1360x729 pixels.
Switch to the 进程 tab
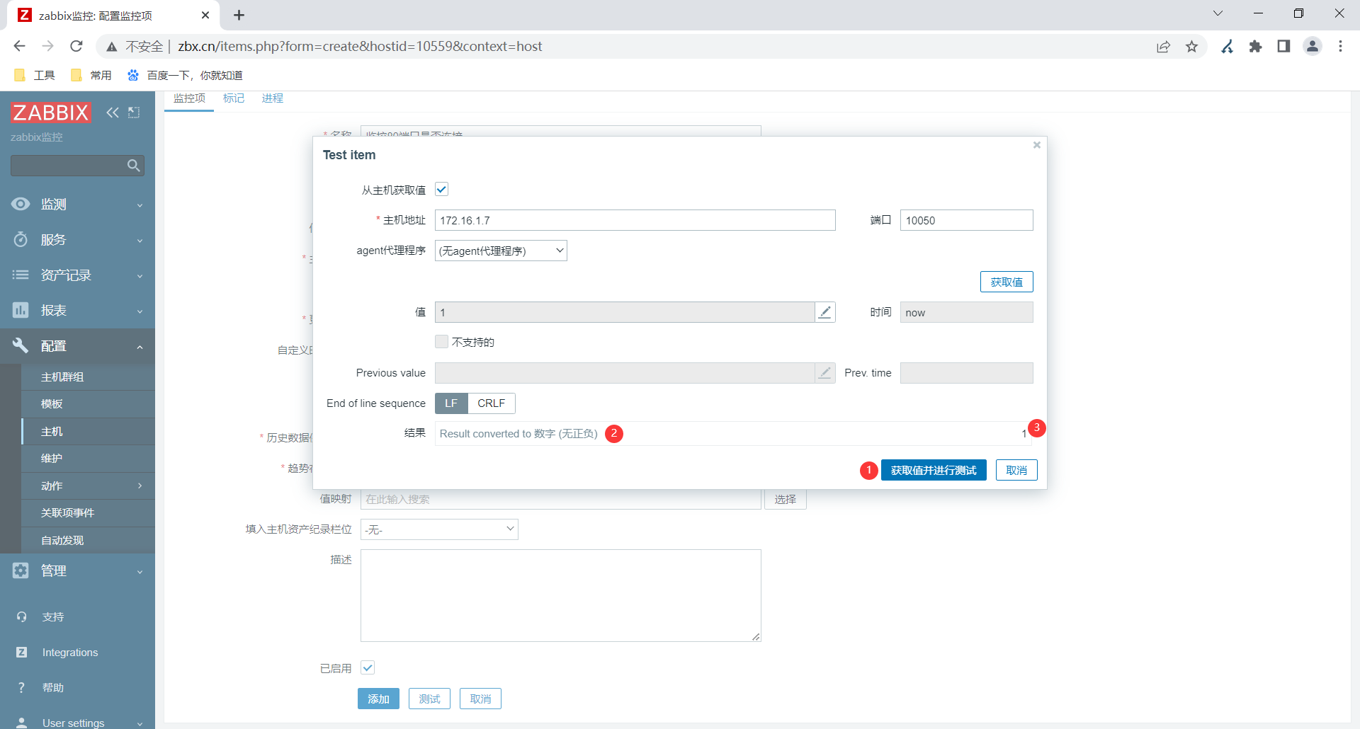point(273,98)
